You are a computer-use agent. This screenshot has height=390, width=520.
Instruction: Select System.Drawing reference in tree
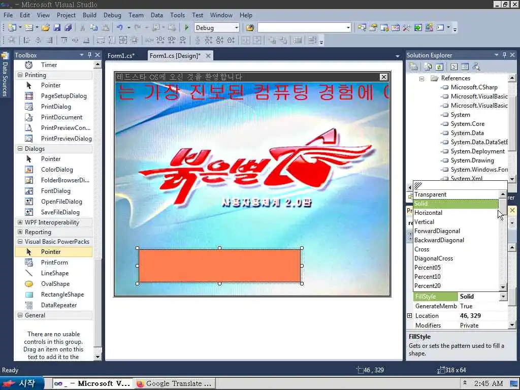point(472,160)
